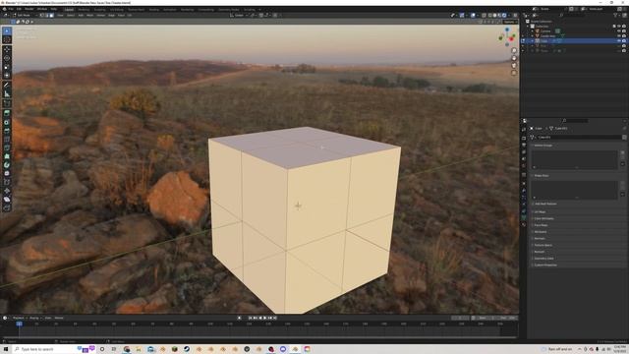Open the Mesh menu in viewport header
The image size is (629, 354).
click(x=89, y=16)
